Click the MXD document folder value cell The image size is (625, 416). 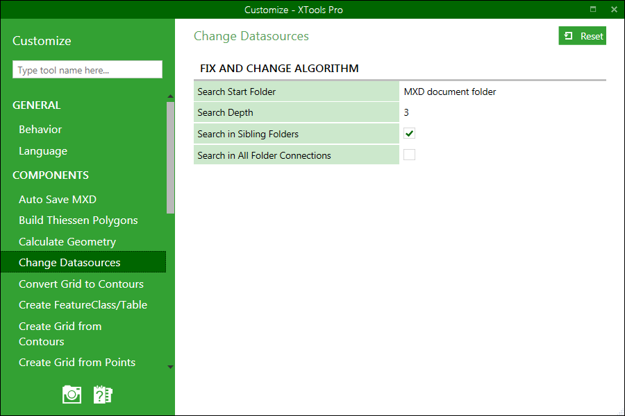click(451, 91)
